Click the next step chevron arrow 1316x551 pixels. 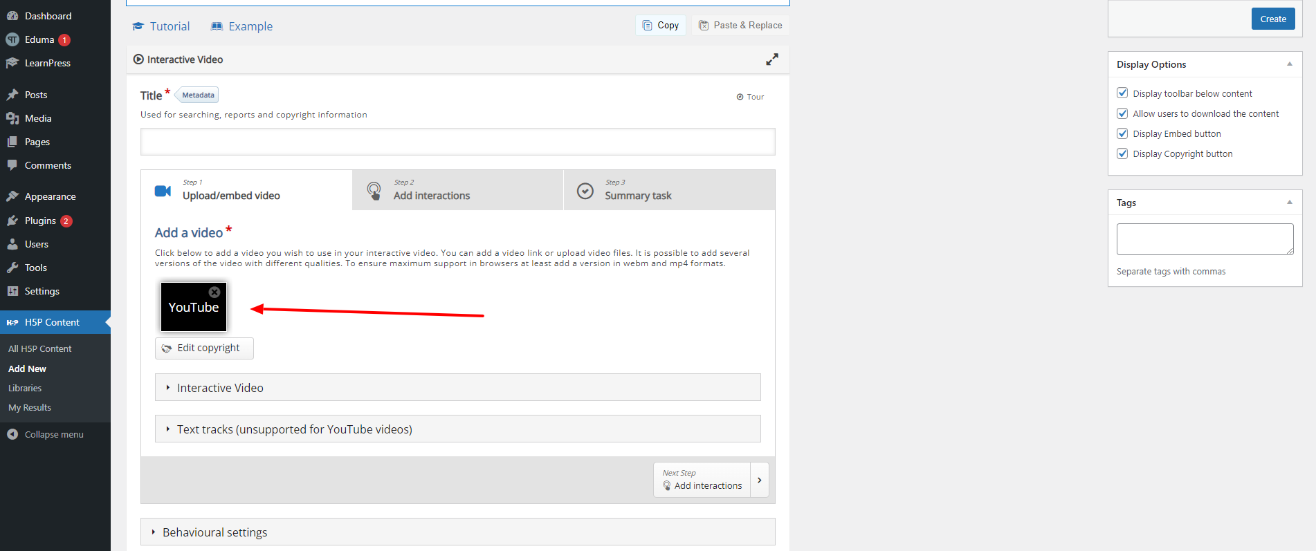tap(760, 480)
